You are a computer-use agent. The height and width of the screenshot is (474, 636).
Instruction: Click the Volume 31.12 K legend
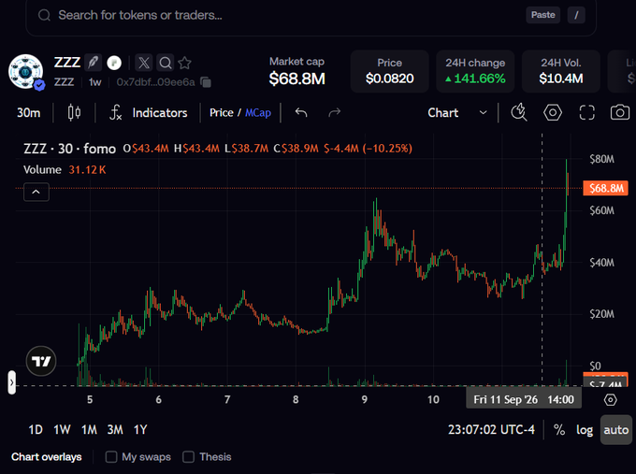point(65,169)
